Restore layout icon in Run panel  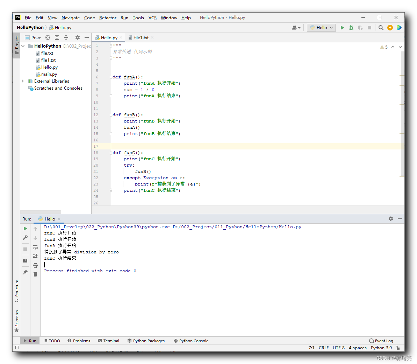25,261
